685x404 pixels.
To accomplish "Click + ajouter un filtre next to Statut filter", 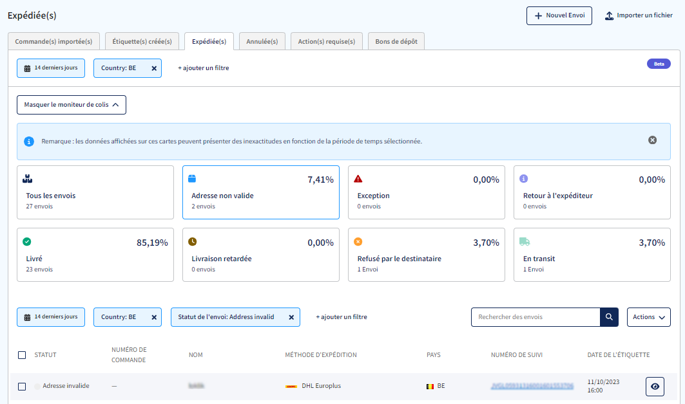I will [x=342, y=317].
